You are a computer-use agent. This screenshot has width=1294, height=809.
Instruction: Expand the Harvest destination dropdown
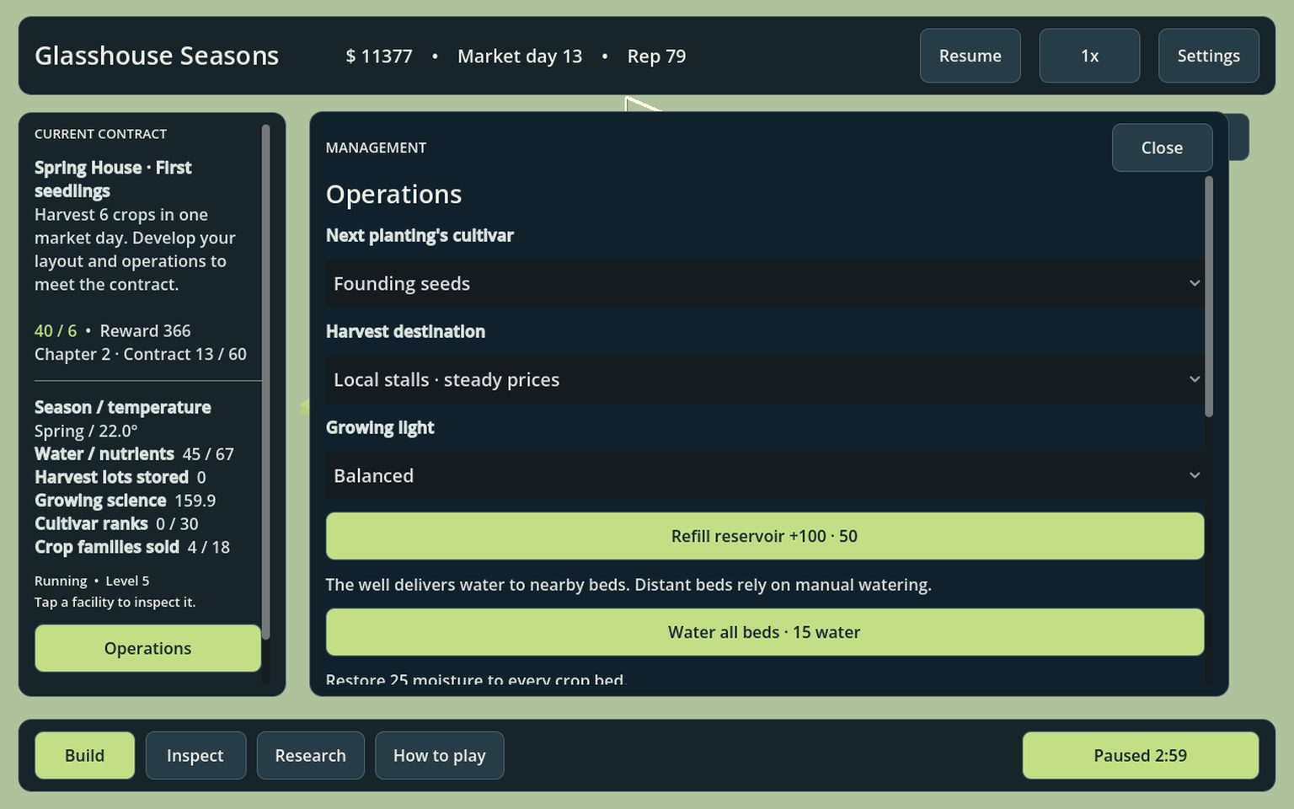(764, 379)
